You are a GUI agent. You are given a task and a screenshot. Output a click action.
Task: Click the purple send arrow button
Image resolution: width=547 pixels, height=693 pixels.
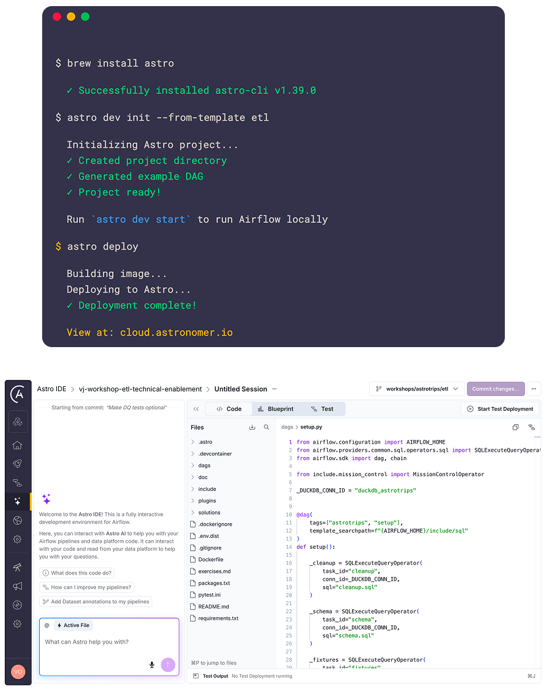pyautogui.click(x=168, y=665)
